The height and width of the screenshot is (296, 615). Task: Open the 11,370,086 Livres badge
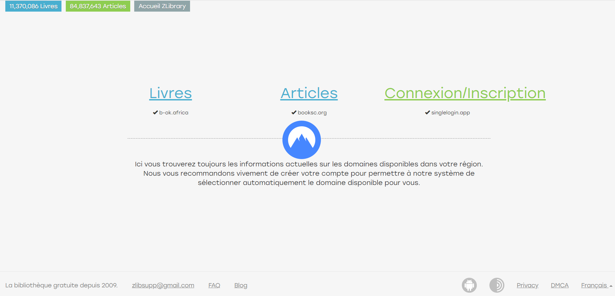tap(33, 6)
